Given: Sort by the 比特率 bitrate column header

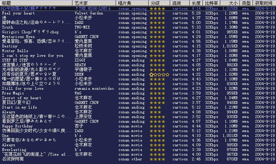Looking at the screenshot, I should pyautogui.click(x=212, y=3).
